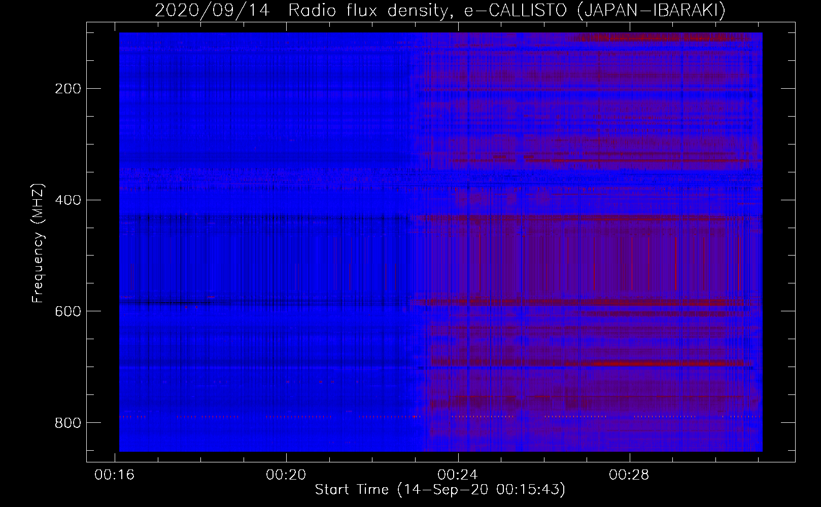Image resolution: width=821 pixels, height=507 pixels.
Task: Click the 00:28 time tick label
Action: [x=629, y=475]
